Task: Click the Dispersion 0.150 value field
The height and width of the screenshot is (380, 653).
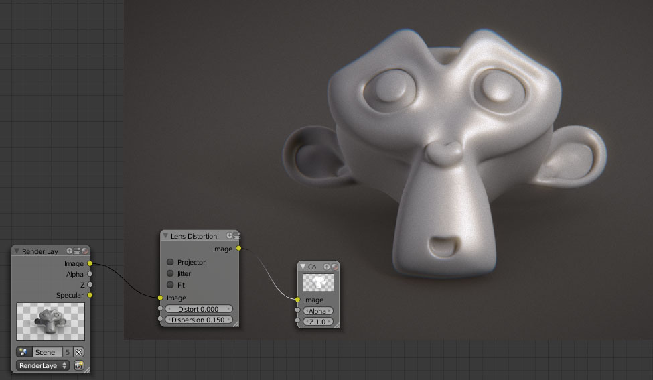Action: [199, 320]
